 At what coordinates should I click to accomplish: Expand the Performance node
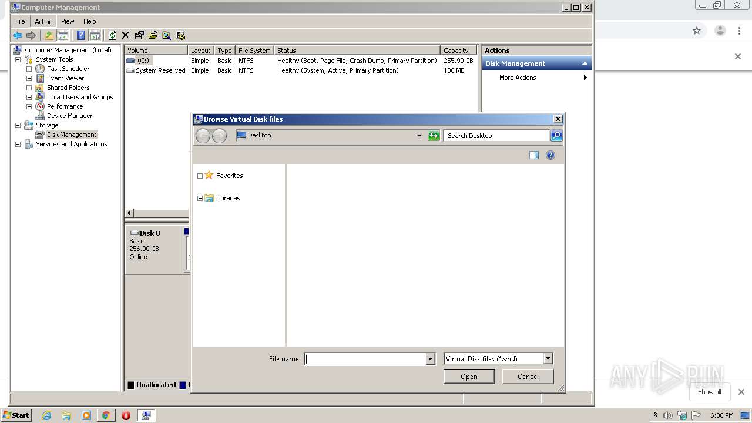pos(29,106)
